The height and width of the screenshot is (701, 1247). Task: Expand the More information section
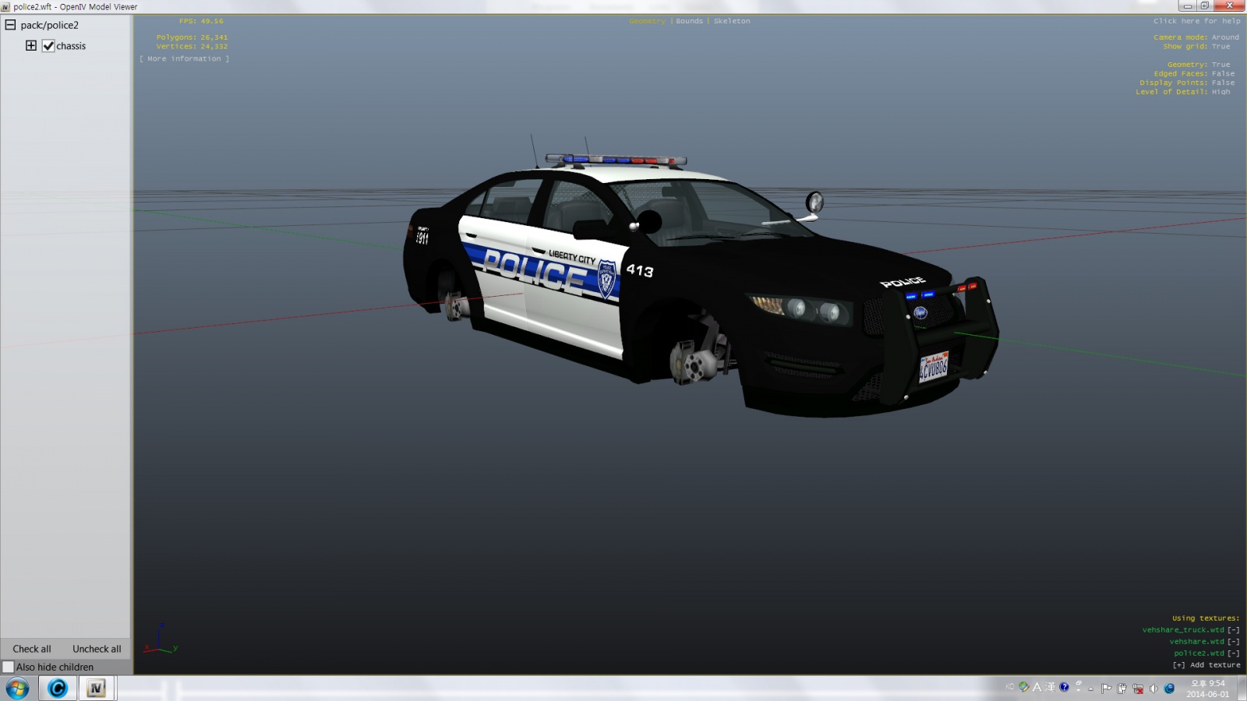coord(184,59)
